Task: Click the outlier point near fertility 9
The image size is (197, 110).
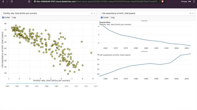Action: [x=91, y=53]
